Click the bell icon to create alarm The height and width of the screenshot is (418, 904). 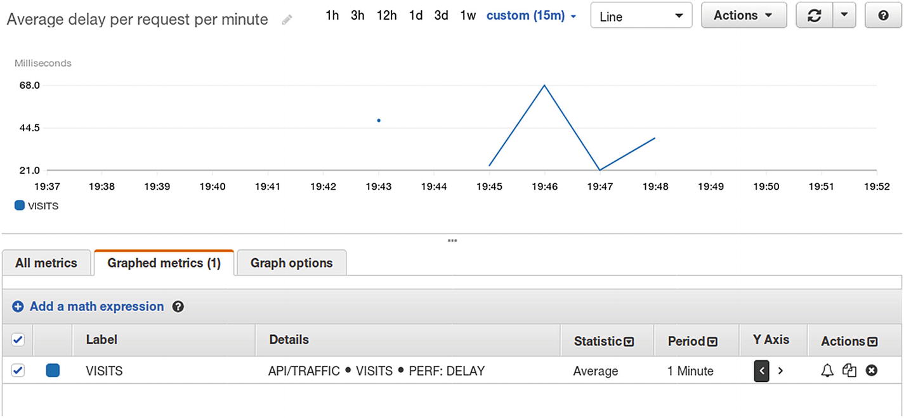(x=827, y=371)
